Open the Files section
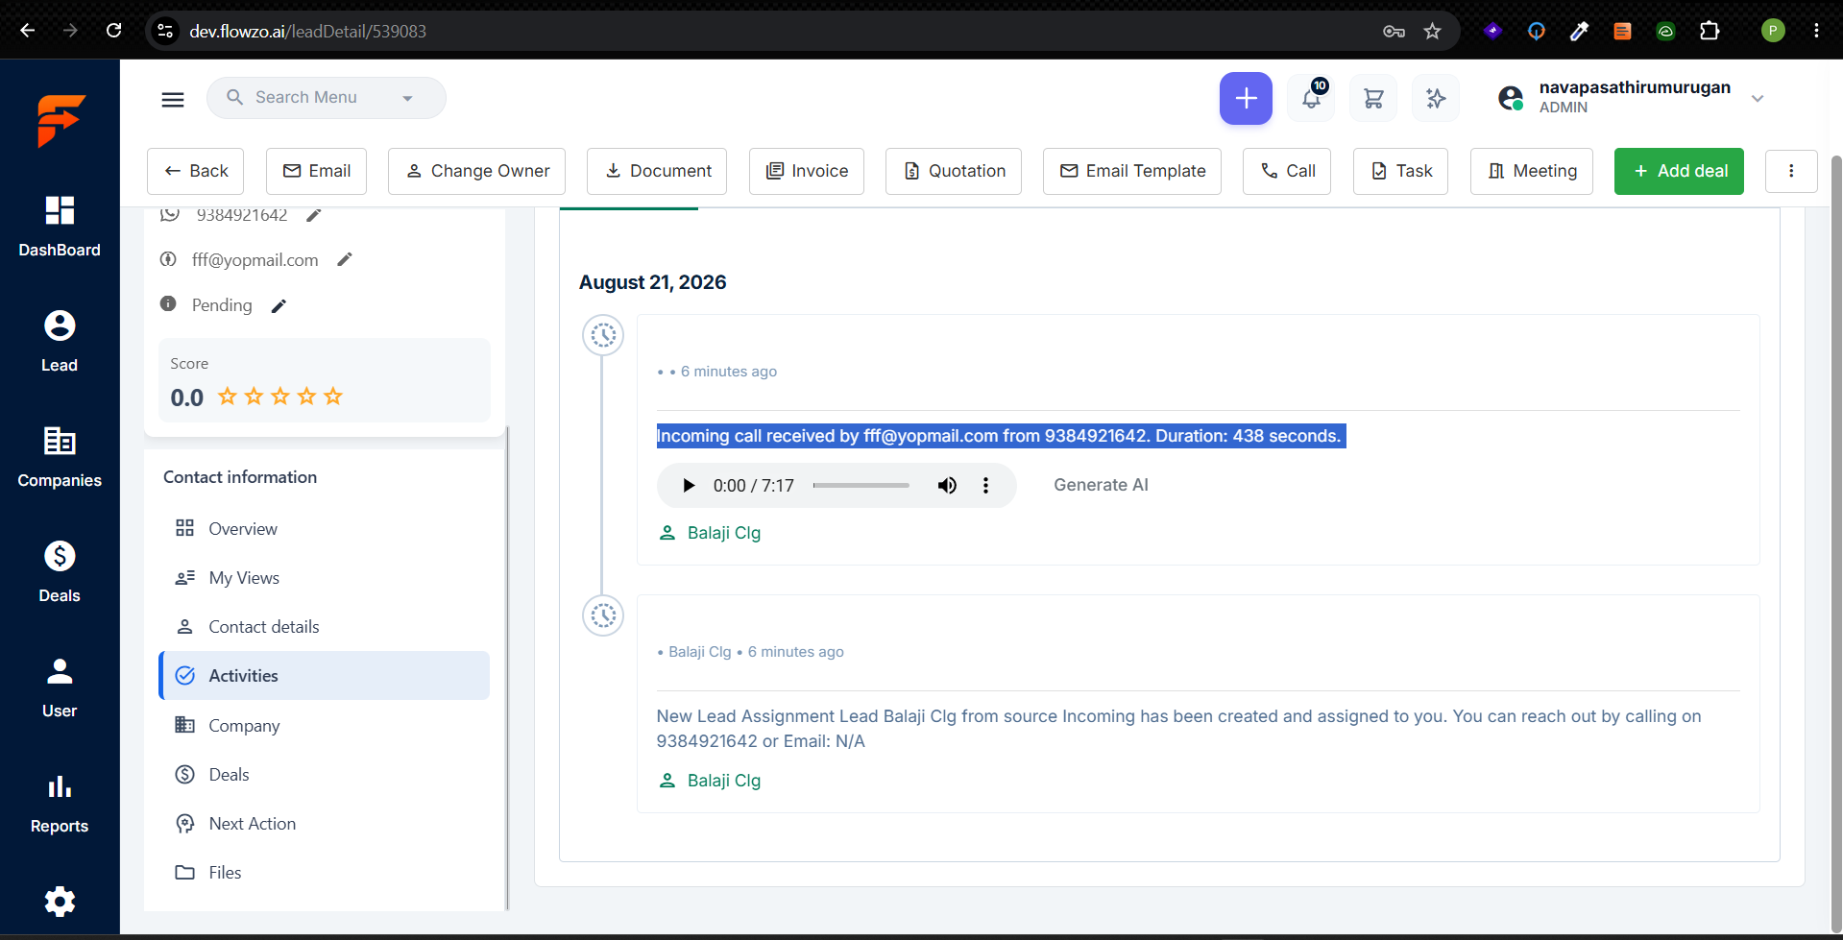1843x940 pixels. [x=325, y=873]
